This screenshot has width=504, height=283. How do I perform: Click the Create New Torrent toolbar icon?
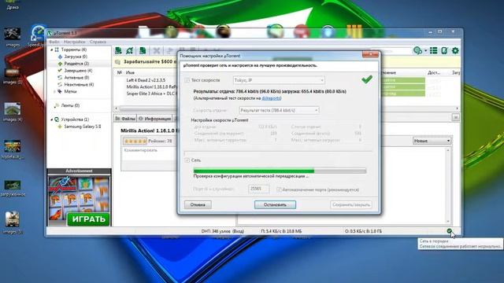pyautogui.click(x=143, y=50)
